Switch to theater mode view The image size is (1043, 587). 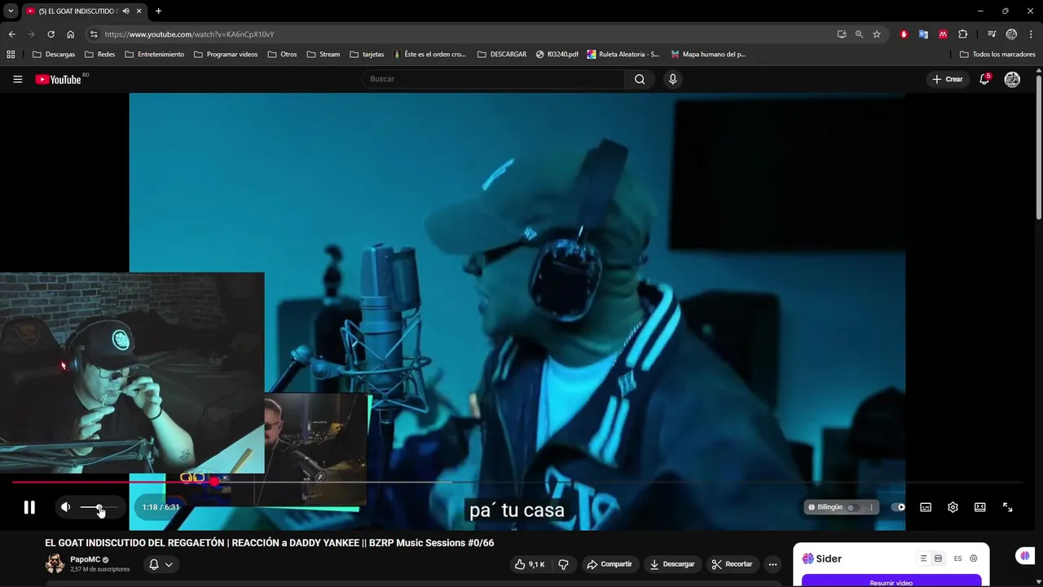pos(980,507)
